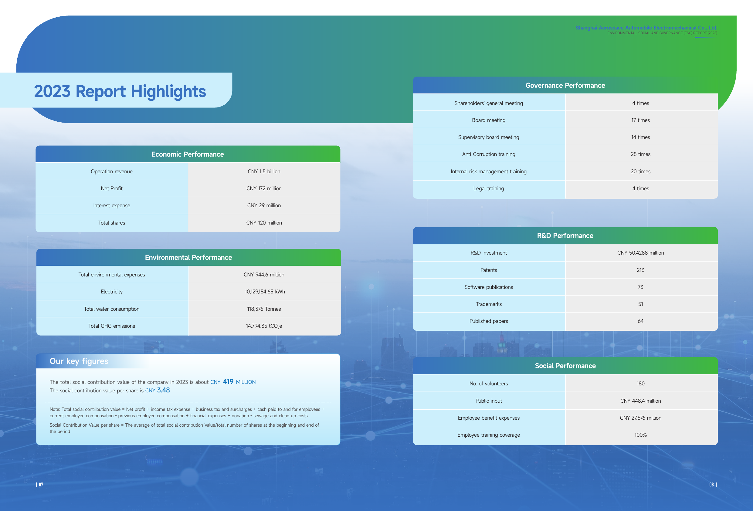
Task: Click 'Employee benefit expenses' label
Action: 488,418
